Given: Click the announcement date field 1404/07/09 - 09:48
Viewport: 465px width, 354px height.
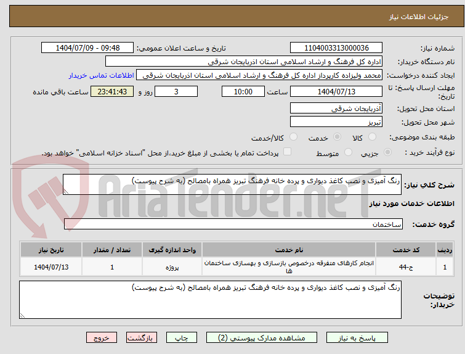Looking at the screenshot, I should pyautogui.click(x=87, y=48).
